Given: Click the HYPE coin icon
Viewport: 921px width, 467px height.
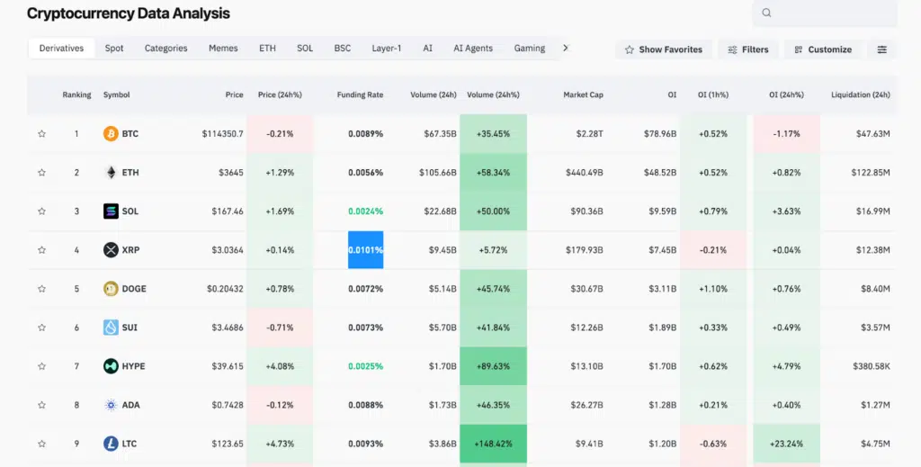Looking at the screenshot, I should [111, 366].
